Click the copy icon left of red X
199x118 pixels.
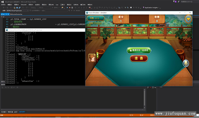point(148,87)
